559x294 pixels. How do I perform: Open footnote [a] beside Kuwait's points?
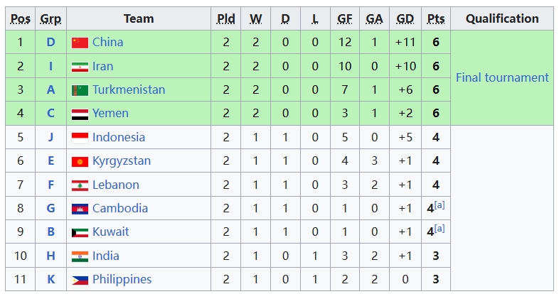coord(440,229)
